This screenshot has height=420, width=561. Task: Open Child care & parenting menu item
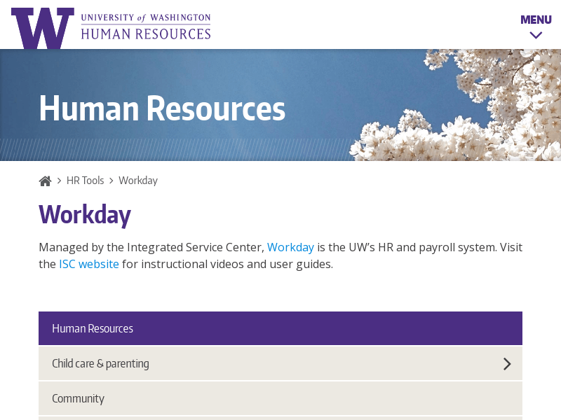point(280,363)
